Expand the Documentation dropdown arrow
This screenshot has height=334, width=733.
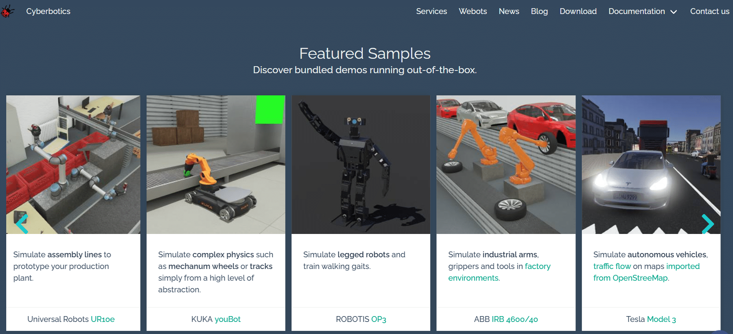pos(673,12)
